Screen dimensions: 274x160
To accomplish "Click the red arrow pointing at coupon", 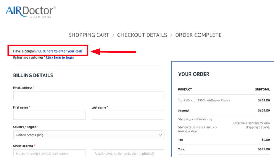I will pyautogui.click(x=115, y=52).
